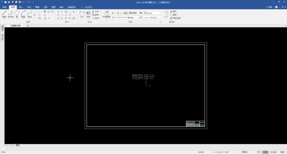Open the layer selection dropdown (粗实线层)

138,13
